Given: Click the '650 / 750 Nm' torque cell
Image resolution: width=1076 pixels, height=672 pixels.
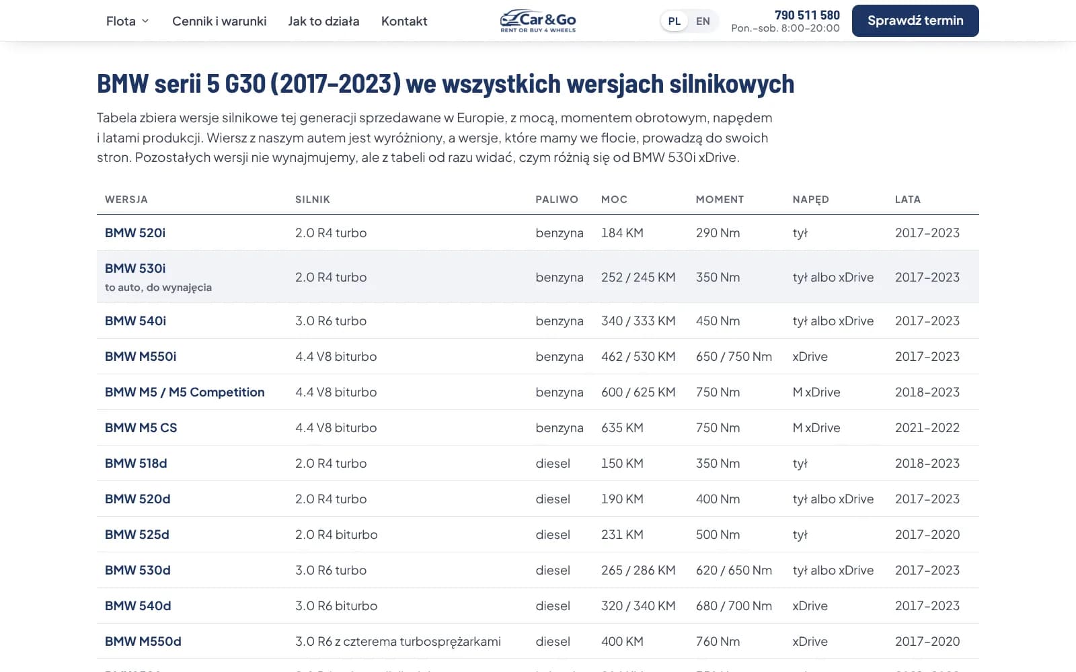Looking at the screenshot, I should 734,357.
